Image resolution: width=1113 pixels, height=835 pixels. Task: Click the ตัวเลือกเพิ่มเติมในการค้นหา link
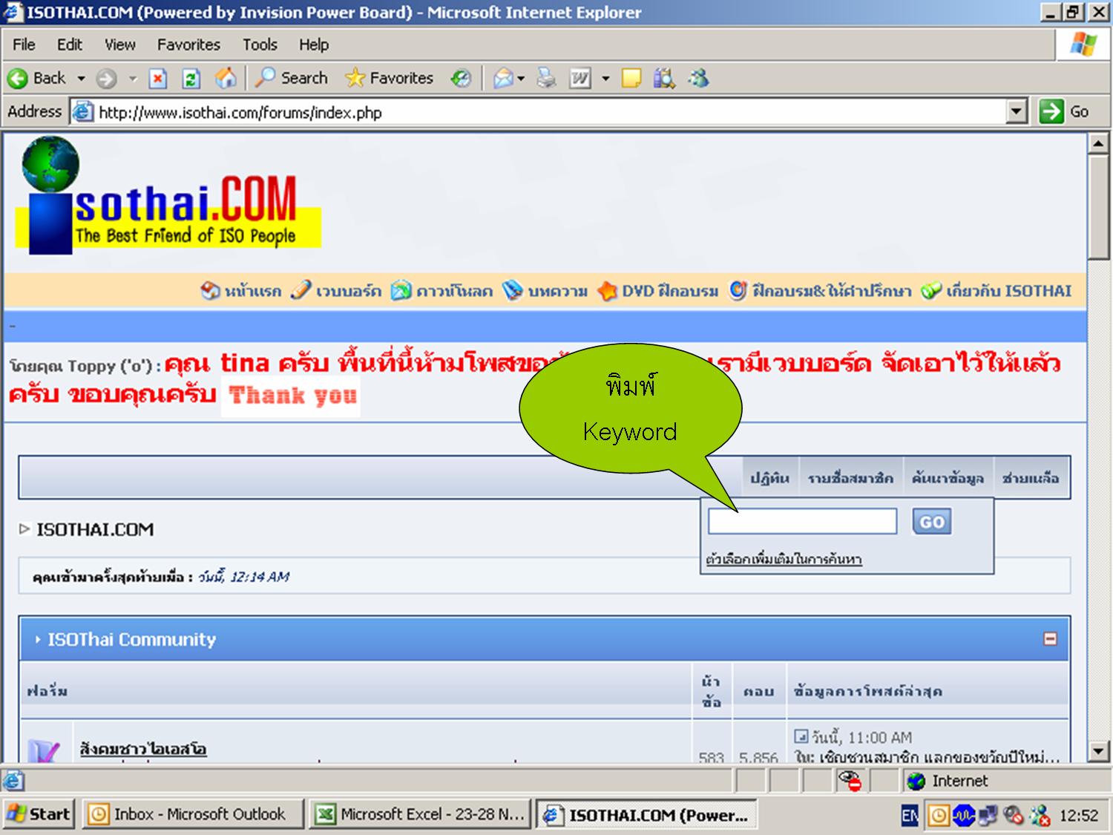tap(784, 559)
